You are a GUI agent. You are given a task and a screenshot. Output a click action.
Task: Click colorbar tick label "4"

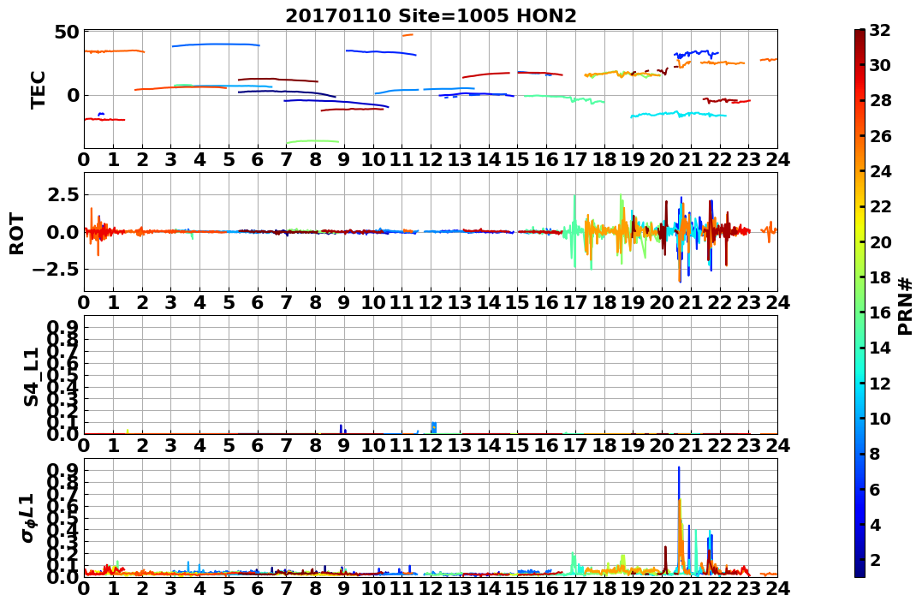[876, 524]
